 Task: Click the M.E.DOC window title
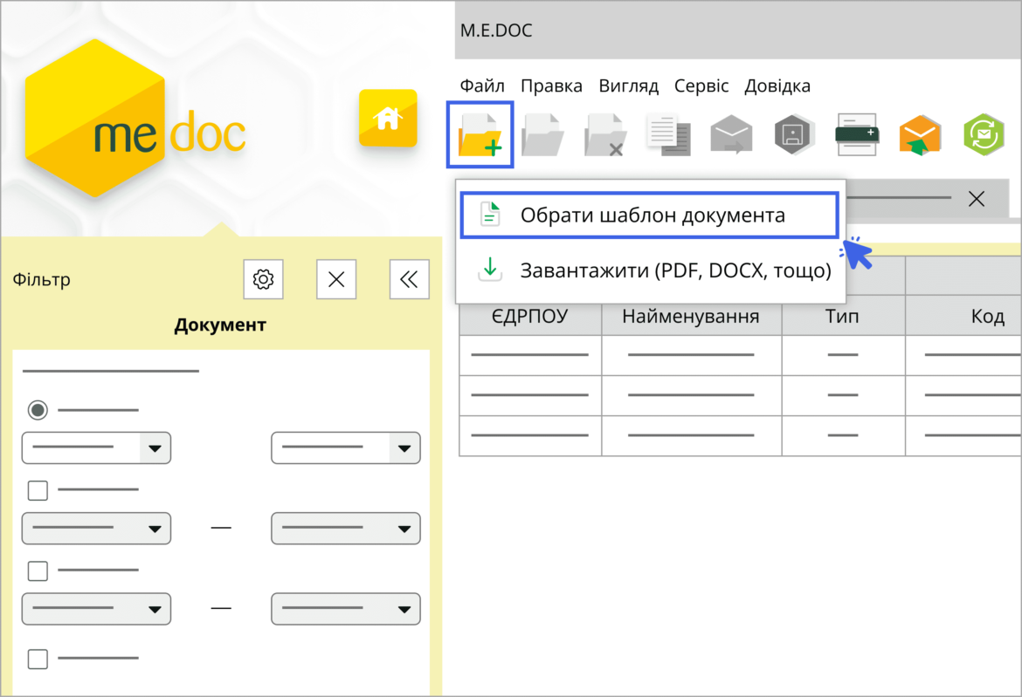pos(496,30)
